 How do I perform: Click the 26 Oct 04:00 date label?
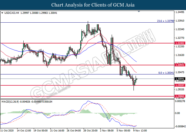point(74,131)
